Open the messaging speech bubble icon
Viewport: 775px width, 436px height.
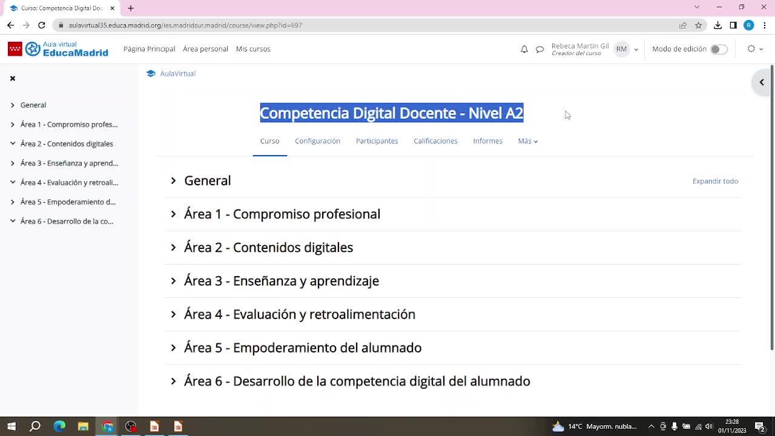point(539,49)
